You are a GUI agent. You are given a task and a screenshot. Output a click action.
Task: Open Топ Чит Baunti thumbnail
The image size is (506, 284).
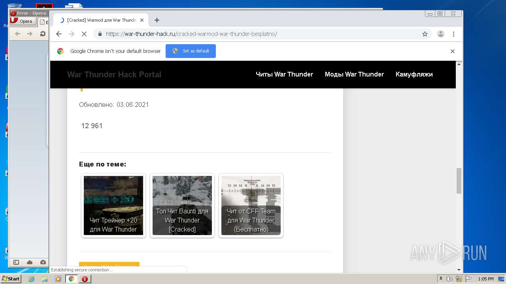182,206
